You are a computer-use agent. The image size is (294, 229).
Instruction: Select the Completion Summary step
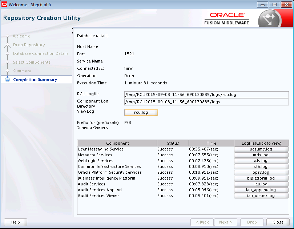point(35,80)
